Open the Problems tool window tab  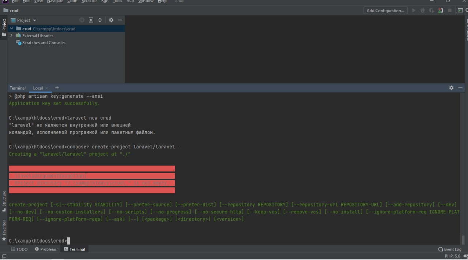46,249
